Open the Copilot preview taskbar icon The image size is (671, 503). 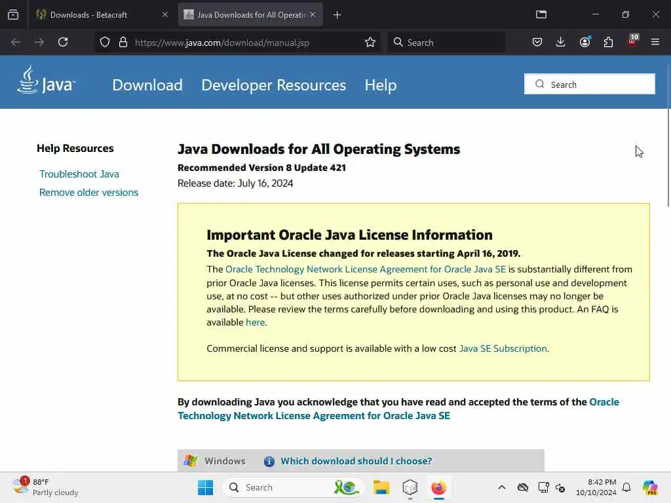pos(650,487)
